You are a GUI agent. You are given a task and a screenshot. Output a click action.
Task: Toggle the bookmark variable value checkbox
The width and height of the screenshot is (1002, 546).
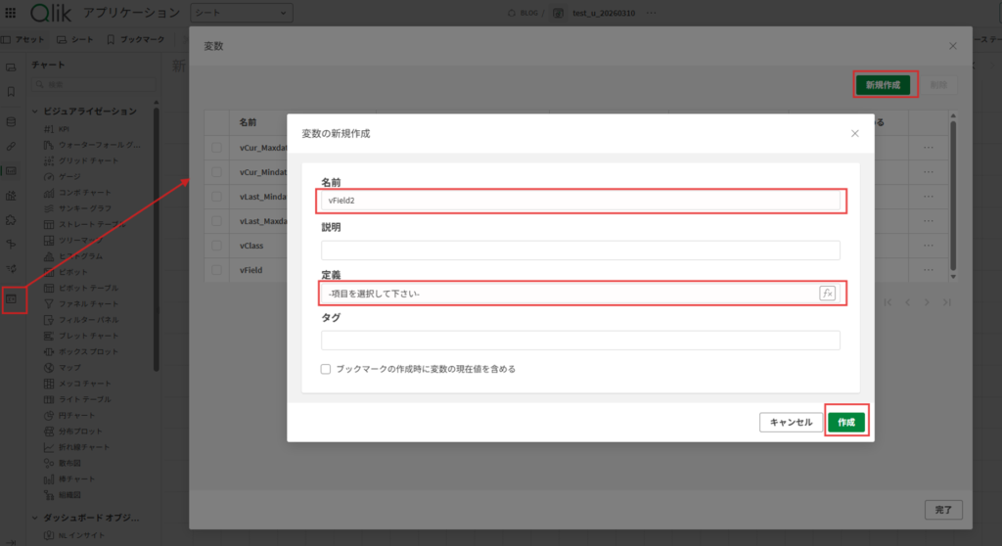(x=327, y=369)
